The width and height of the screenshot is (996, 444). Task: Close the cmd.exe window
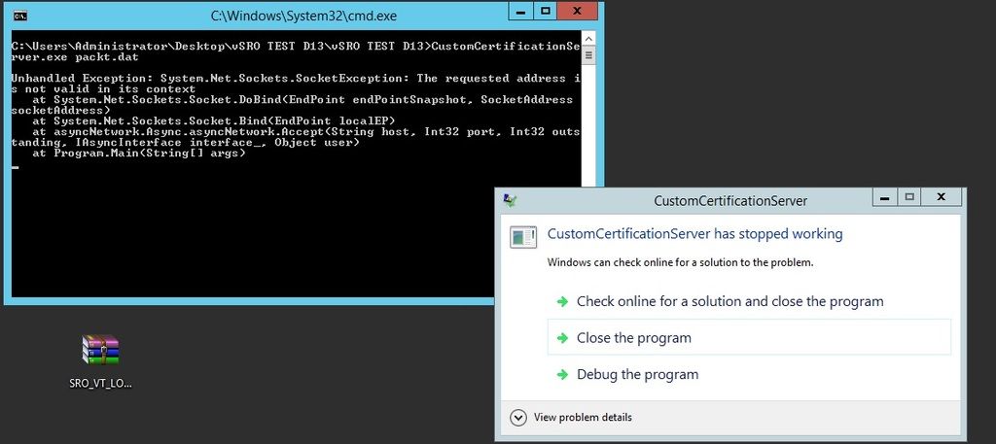[581, 12]
